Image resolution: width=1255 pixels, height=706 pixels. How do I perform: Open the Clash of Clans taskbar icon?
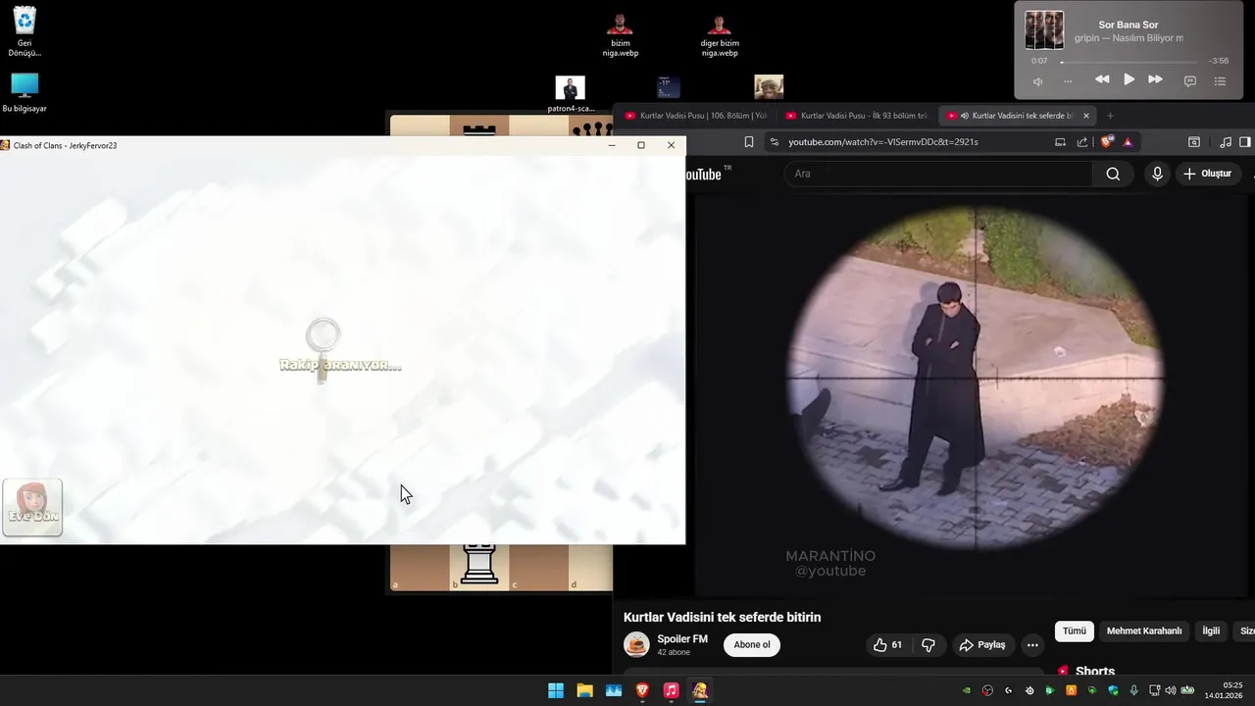pos(700,690)
